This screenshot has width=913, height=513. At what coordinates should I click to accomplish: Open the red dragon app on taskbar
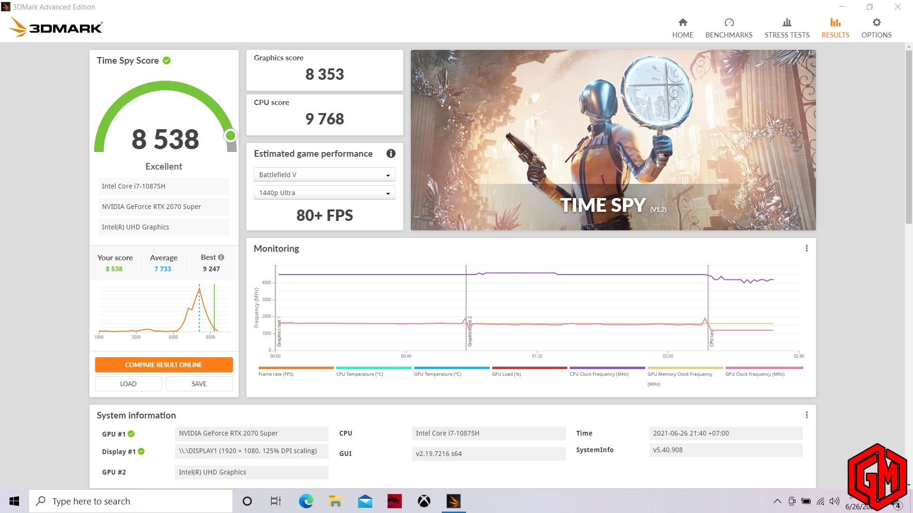(394, 501)
